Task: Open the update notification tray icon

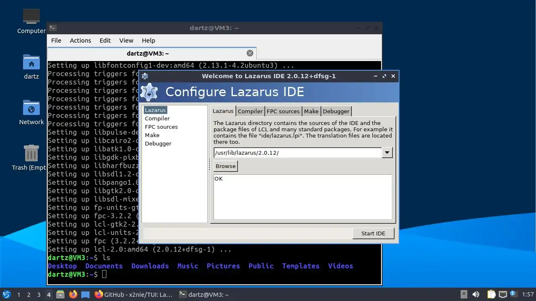Action: pos(513,294)
